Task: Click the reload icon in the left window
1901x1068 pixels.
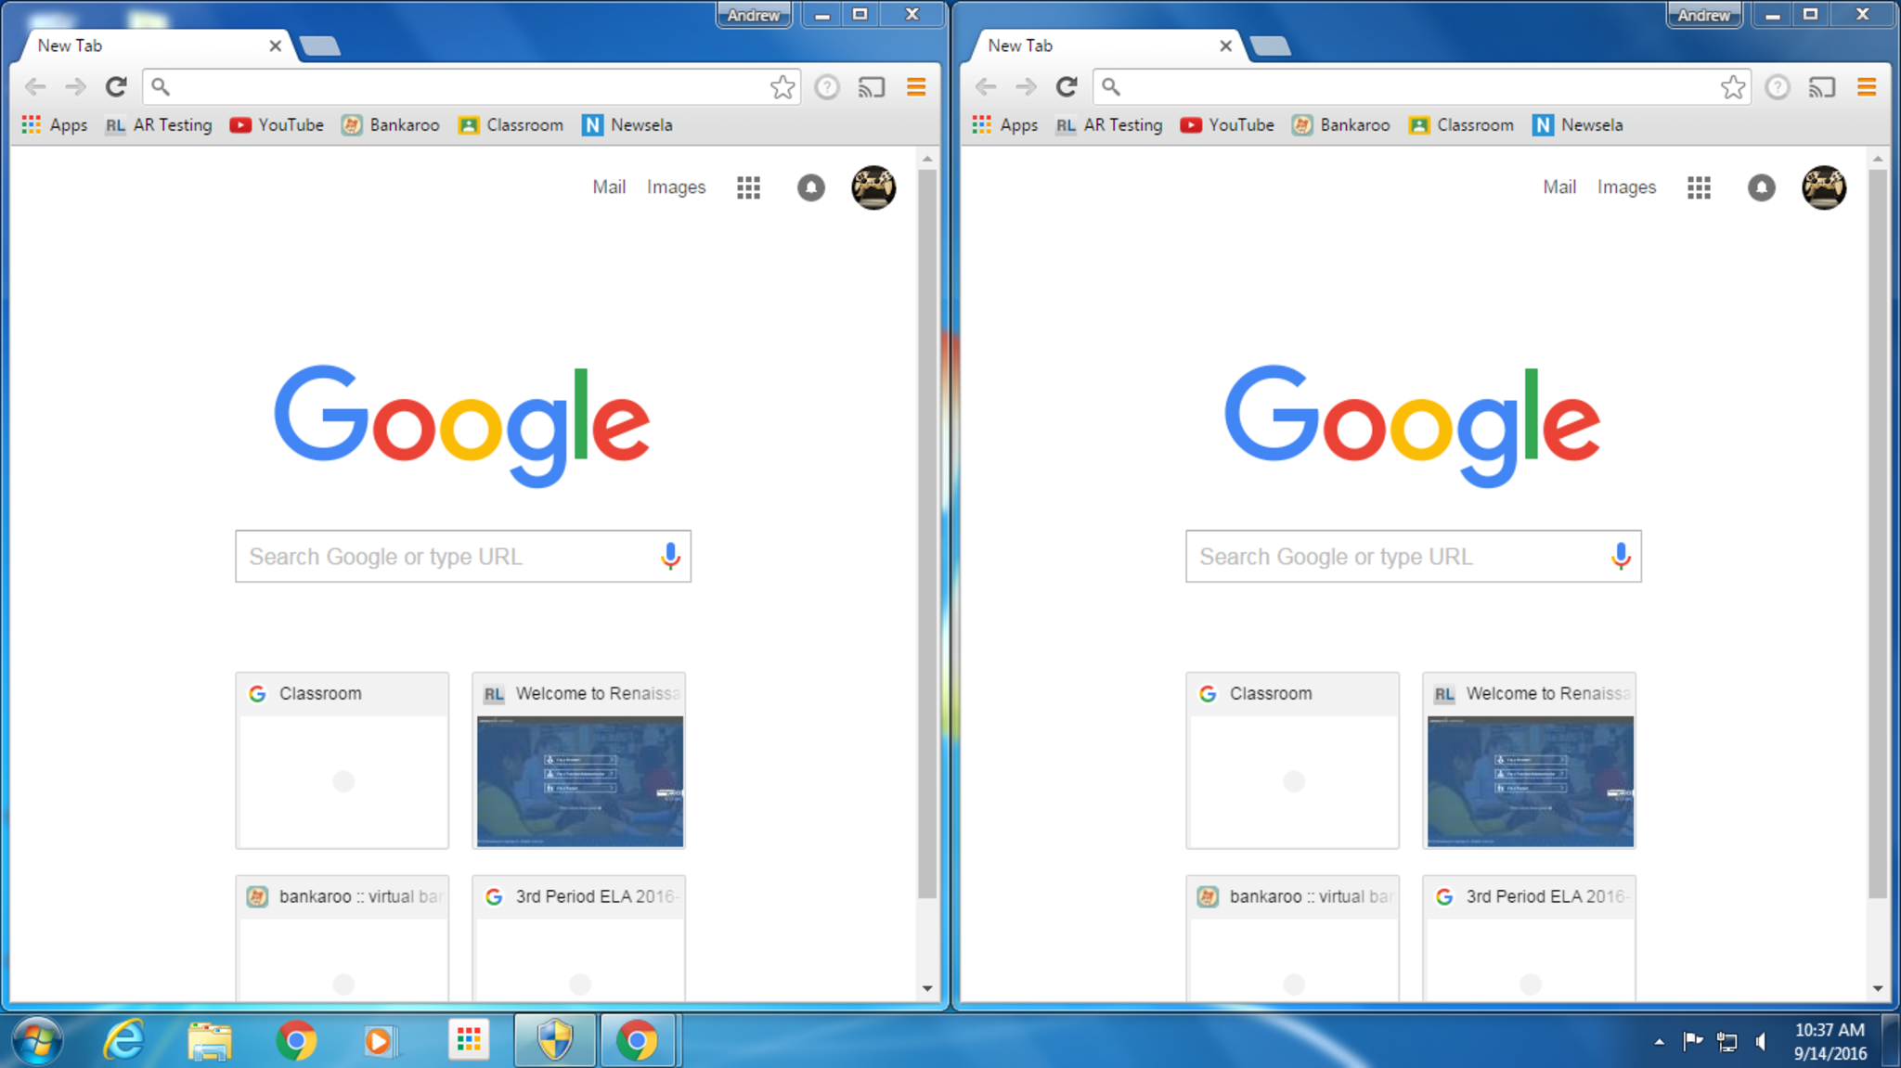Action: [116, 87]
